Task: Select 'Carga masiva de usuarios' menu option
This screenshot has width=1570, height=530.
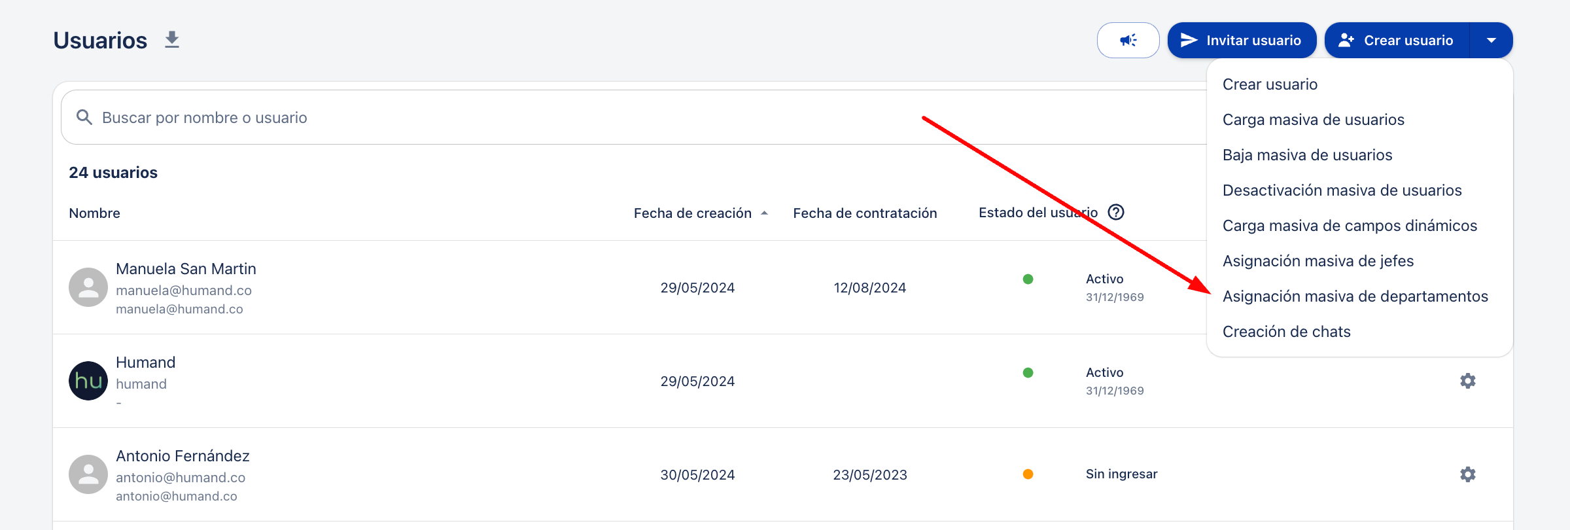Action: pos(1313,120)
